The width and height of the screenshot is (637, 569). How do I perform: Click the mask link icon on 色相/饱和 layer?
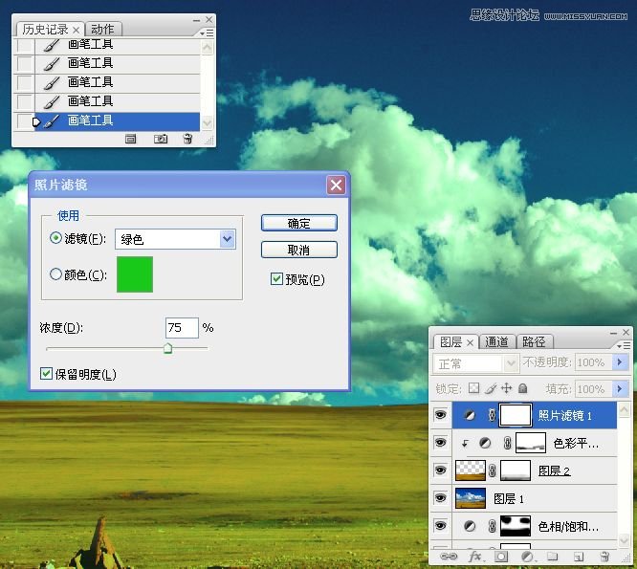(x=492, y=526)
